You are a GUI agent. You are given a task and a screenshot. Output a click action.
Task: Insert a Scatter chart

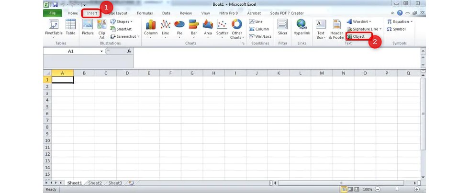(x=222, y=29)
